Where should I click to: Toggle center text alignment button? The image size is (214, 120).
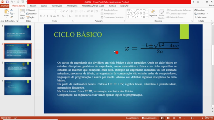click(x=80, y=16)
